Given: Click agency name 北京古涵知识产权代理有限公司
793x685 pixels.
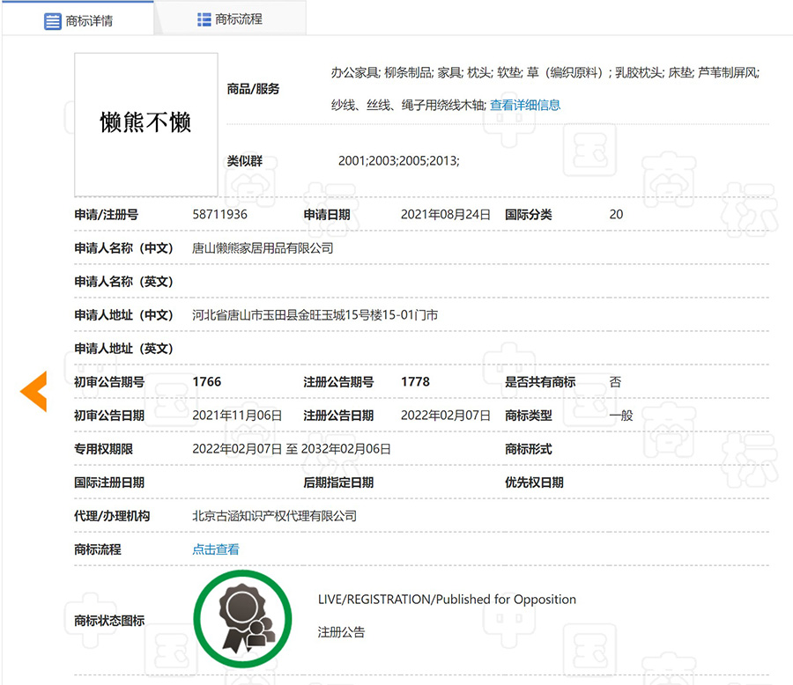Looking at the screenshot, I should (274, 516).
